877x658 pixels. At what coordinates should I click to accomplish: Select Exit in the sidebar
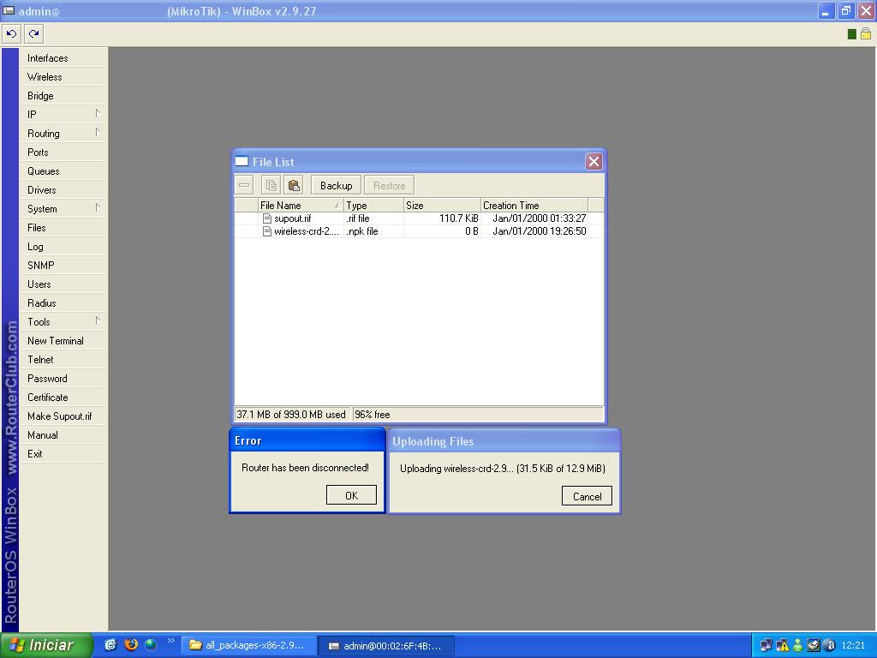tap(63, 454)
